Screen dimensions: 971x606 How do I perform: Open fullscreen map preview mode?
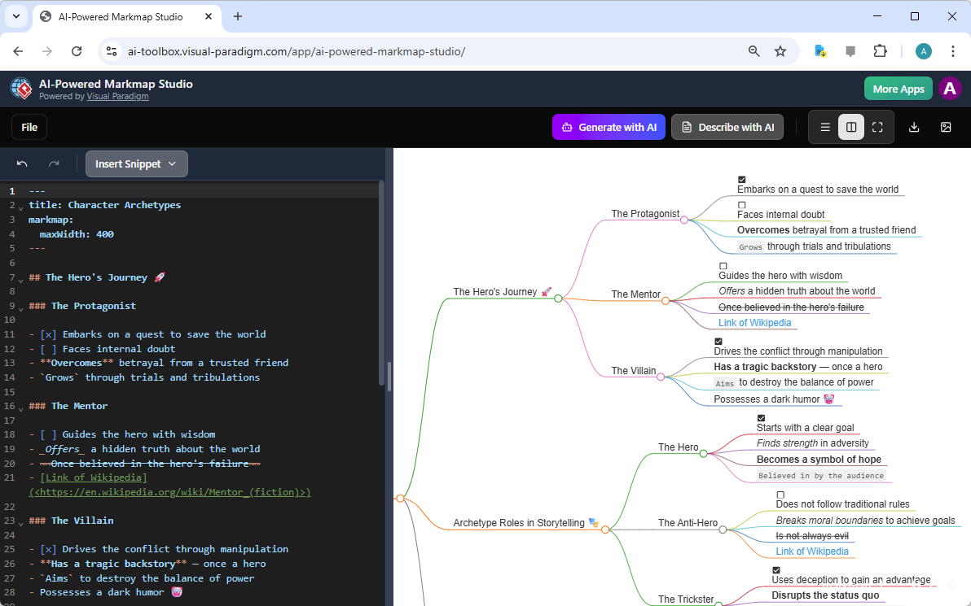pyautogui.click(x=877, y=127)
